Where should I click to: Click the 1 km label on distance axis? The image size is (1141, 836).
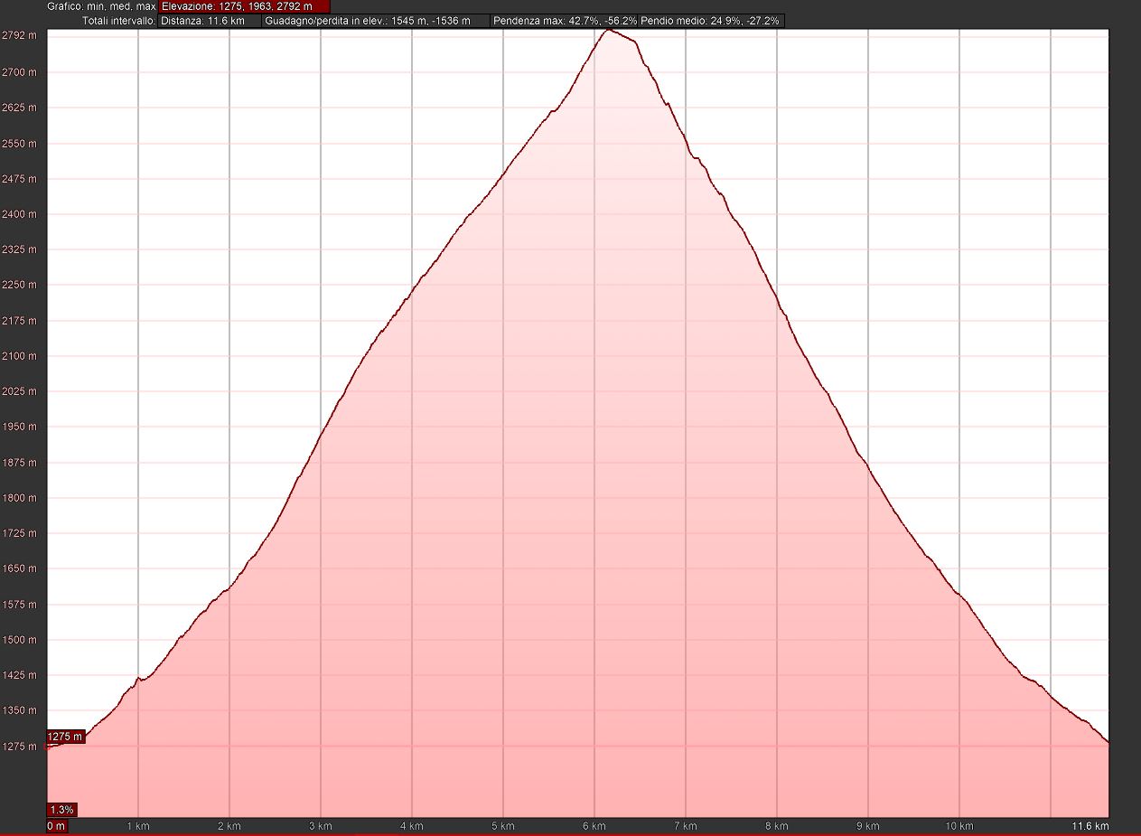(x=138, y=826)
